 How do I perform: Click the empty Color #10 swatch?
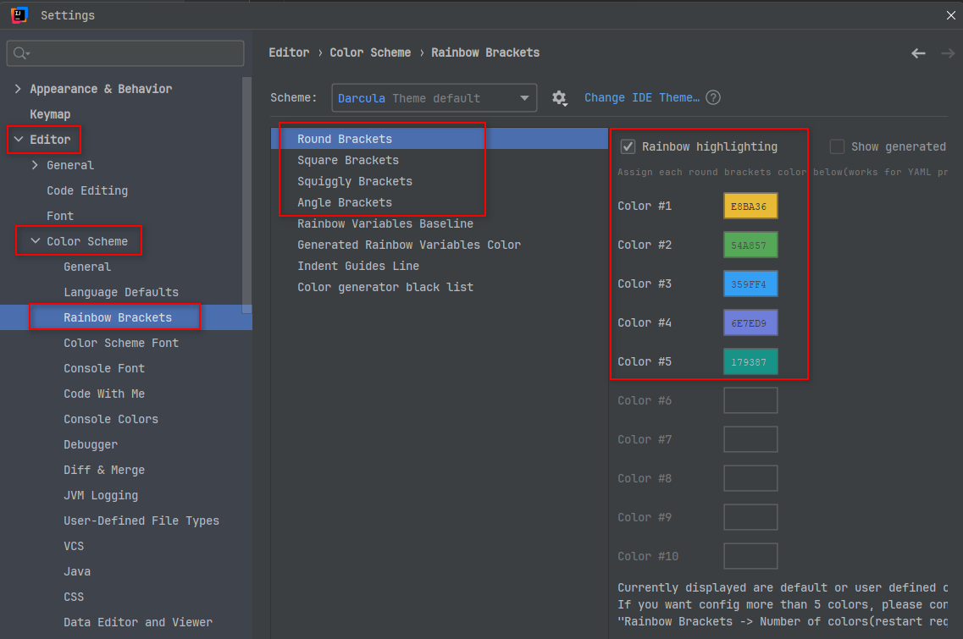pyautogui.click(x=750, y=556)
